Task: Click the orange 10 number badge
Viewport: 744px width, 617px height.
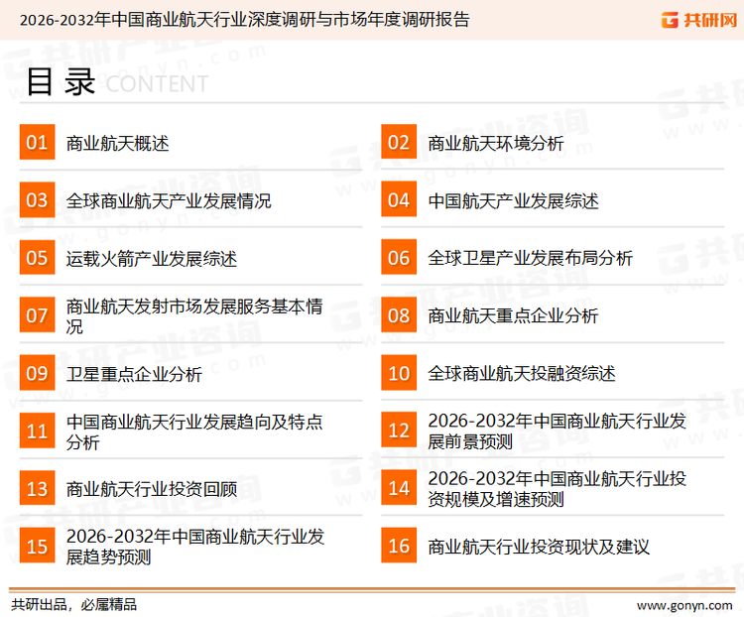Action: 399,373
